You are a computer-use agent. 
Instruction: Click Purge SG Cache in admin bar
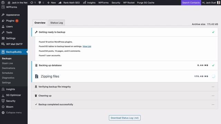point(146,2)
